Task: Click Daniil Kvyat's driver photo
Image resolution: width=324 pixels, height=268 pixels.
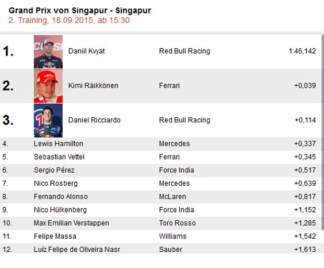Action: (48, 52)
